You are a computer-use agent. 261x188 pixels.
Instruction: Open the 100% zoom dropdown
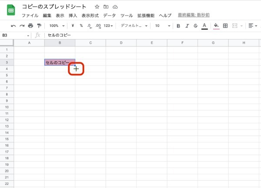(x=56, y=26)
